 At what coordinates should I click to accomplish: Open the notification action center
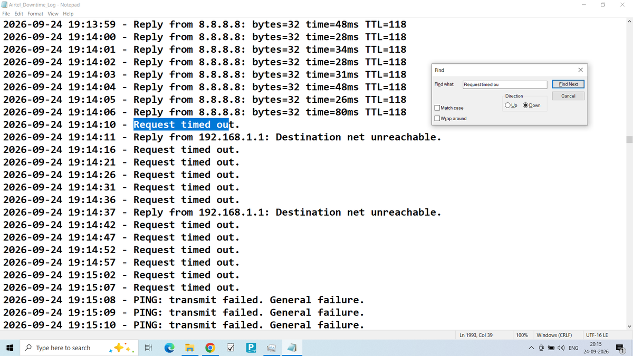point(620,348)
